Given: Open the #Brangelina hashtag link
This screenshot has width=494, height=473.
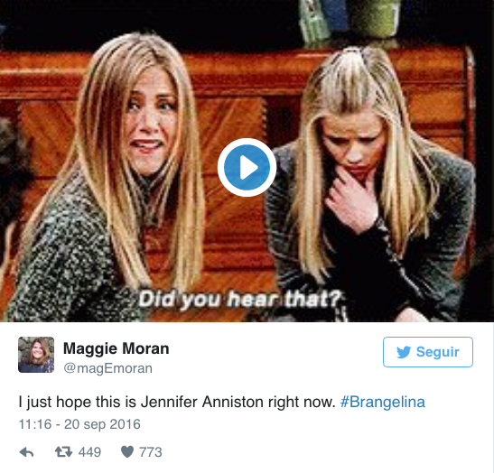Looking at the screenshot, I should (383, 402).
